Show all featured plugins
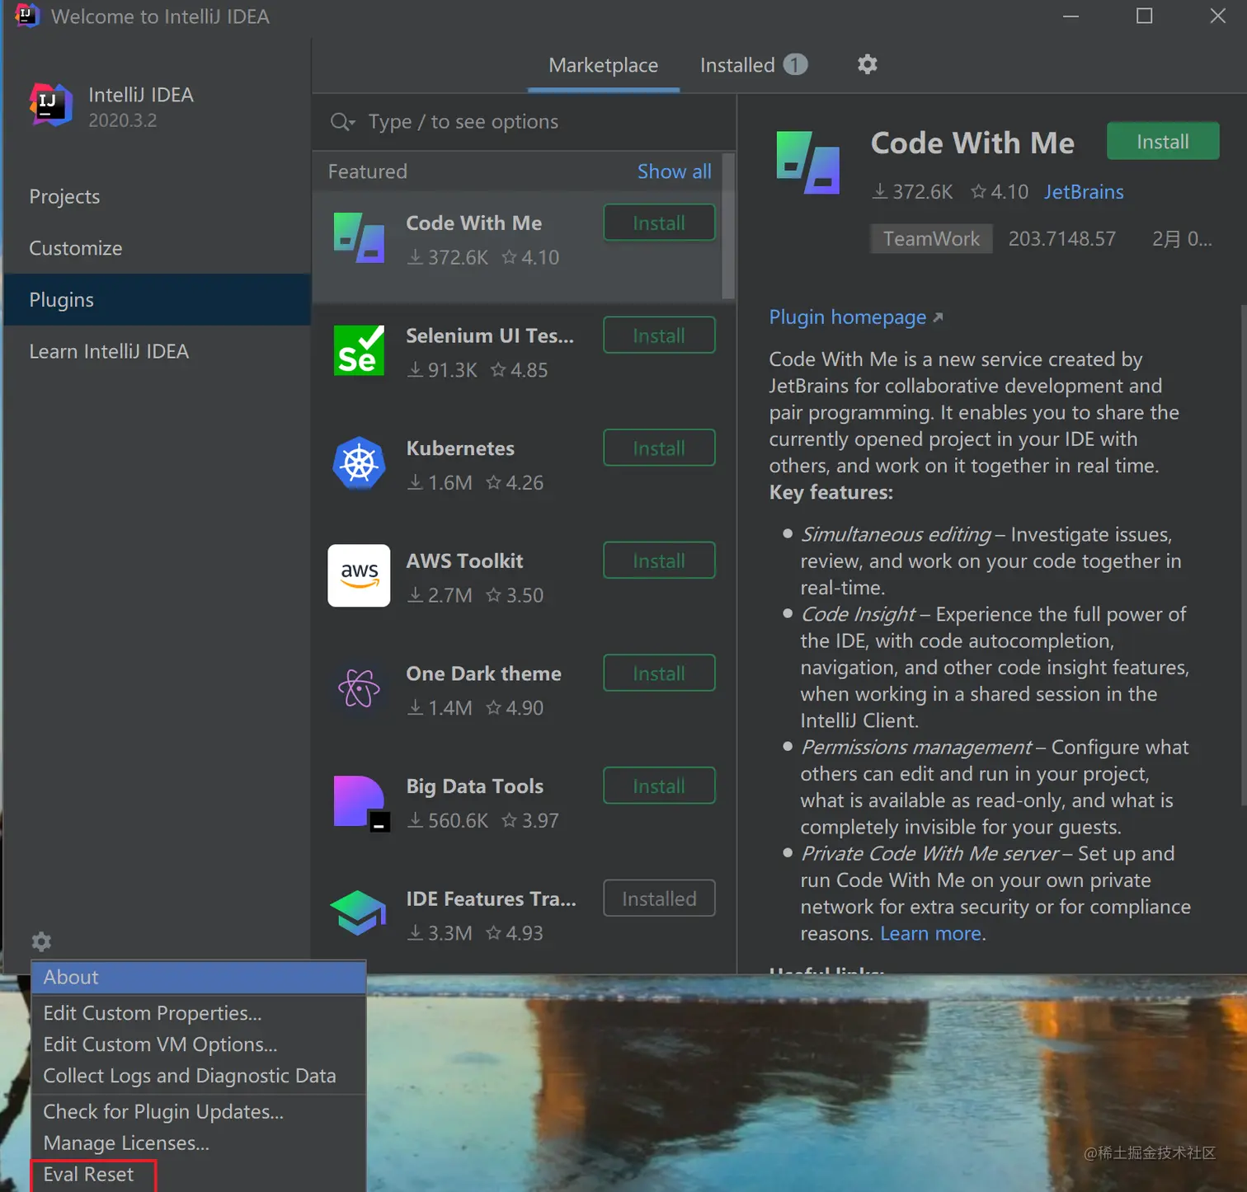This screenshot has height=1192, width=1247. (x=674, y=171)
